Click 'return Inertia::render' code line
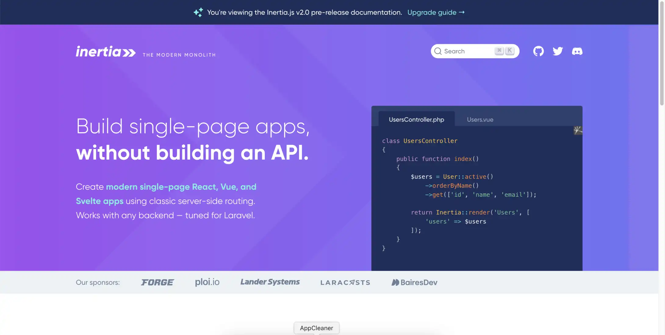 coord(470,212)
